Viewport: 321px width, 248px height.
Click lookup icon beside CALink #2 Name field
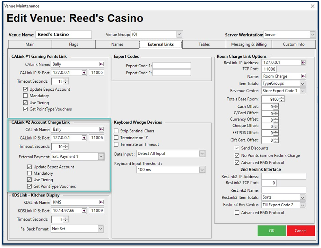click(101, 129)
